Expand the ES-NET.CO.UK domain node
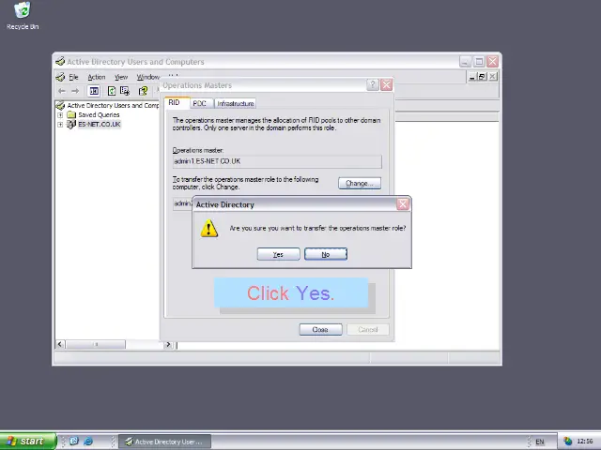The width and height of the screenshot is (601, 450). click(60, 125)
